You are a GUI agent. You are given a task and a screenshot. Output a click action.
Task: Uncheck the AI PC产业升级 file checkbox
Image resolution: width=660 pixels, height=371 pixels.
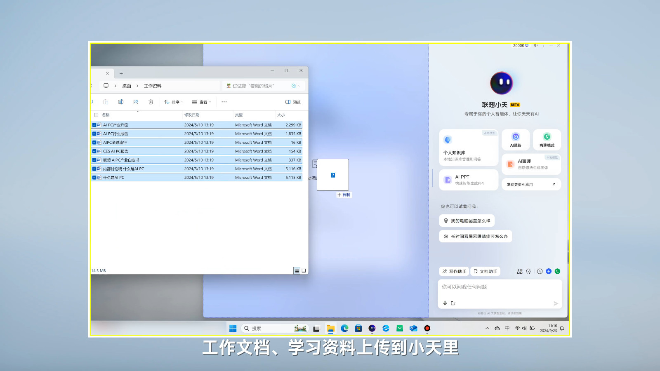pyautogui.click(x=94, y=125)
